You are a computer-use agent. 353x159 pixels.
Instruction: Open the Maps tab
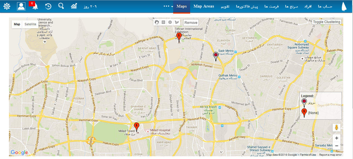tap(182, 6)
